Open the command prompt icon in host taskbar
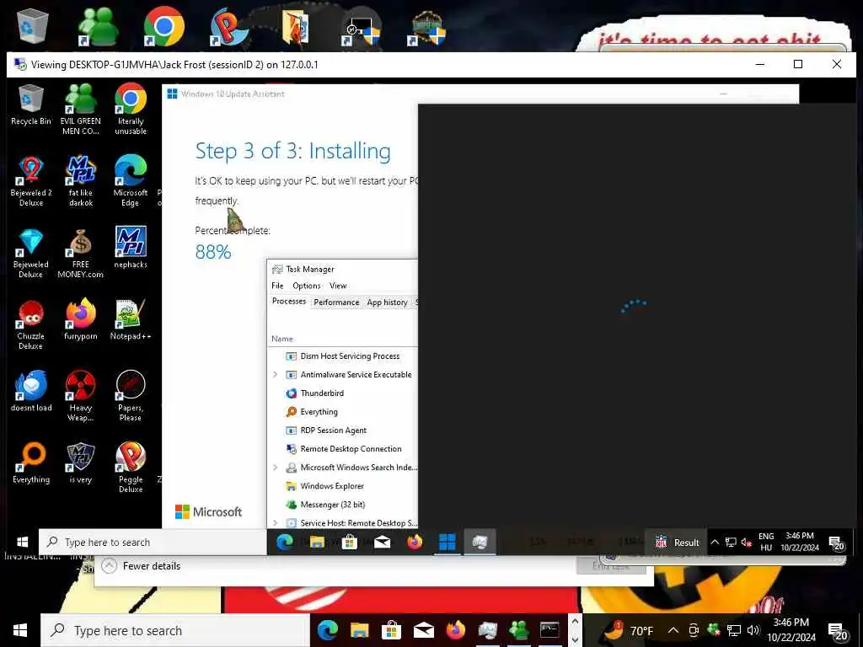 tap(549, 630)
